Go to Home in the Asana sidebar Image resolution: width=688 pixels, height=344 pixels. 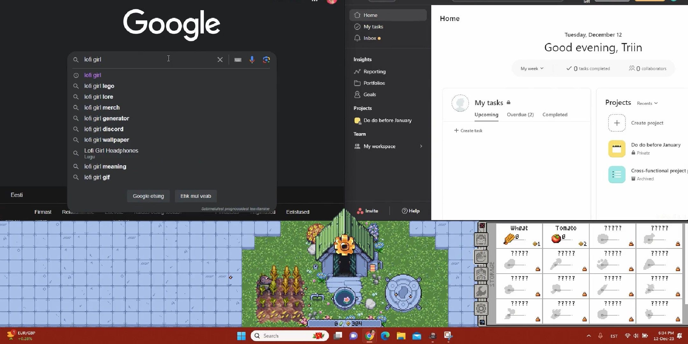pyautogui.click(x=388, y=15)
